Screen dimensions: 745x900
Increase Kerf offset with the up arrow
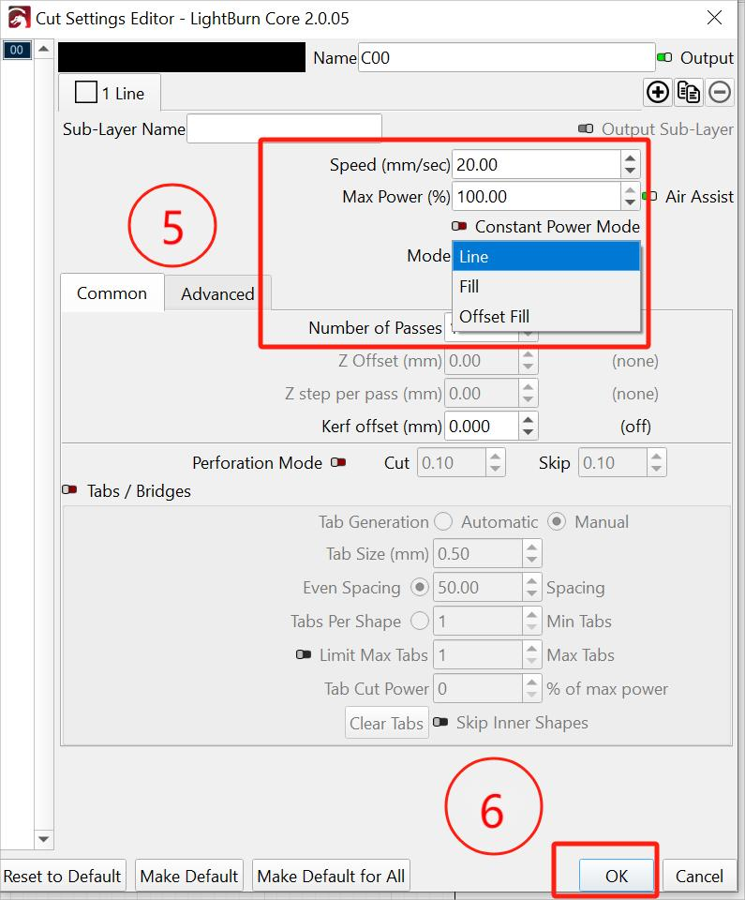click(528, 420)
